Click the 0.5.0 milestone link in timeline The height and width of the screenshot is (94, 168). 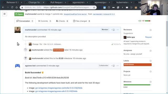pos(61,58)
